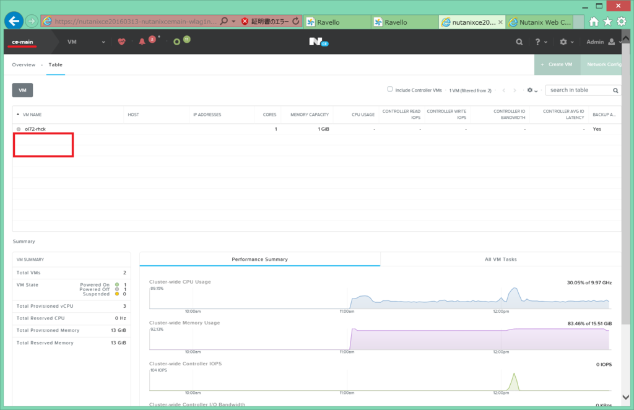This screenshot has width=634, height=410.
Task: Switch to the first Ravello tab
Action: tap(337, 22)
